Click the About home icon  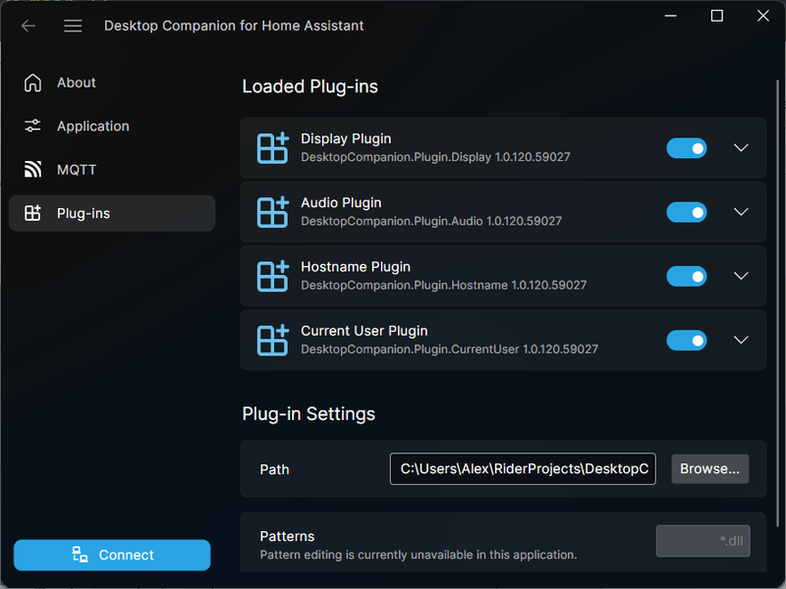[33, 82]
